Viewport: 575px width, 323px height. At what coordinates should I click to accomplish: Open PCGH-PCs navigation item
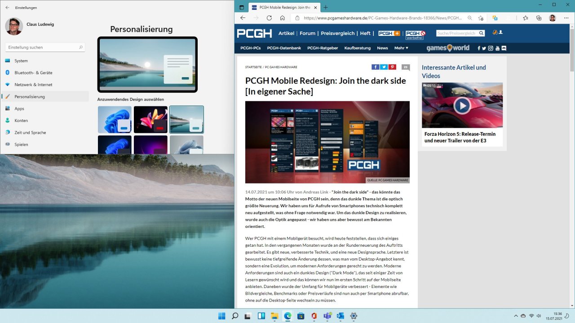(250, 48)
